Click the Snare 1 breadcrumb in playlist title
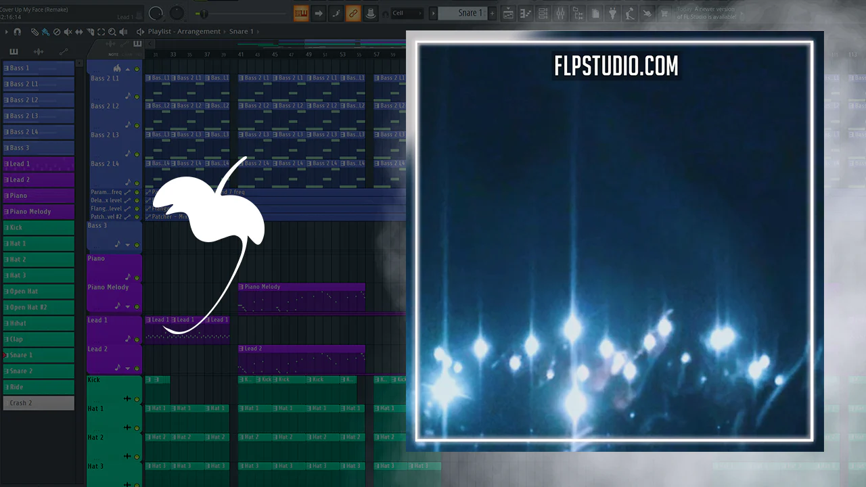866x487 pixels. coord(242,32)
